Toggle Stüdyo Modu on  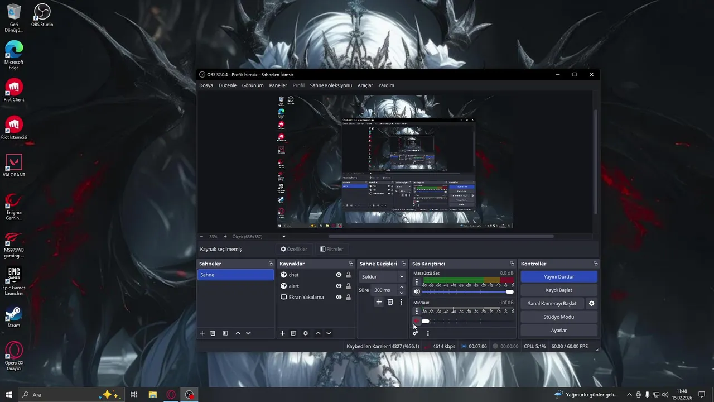point(558,317)
